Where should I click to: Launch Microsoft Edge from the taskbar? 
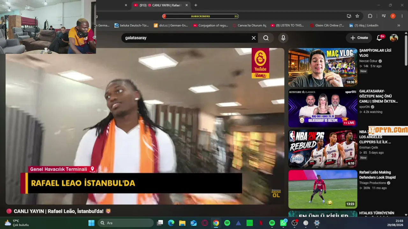pyautogui.click(x=171, y=223)
